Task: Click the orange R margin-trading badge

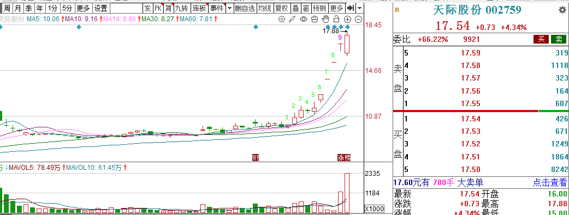Action: pyautogui.click(x=397, y=10)
